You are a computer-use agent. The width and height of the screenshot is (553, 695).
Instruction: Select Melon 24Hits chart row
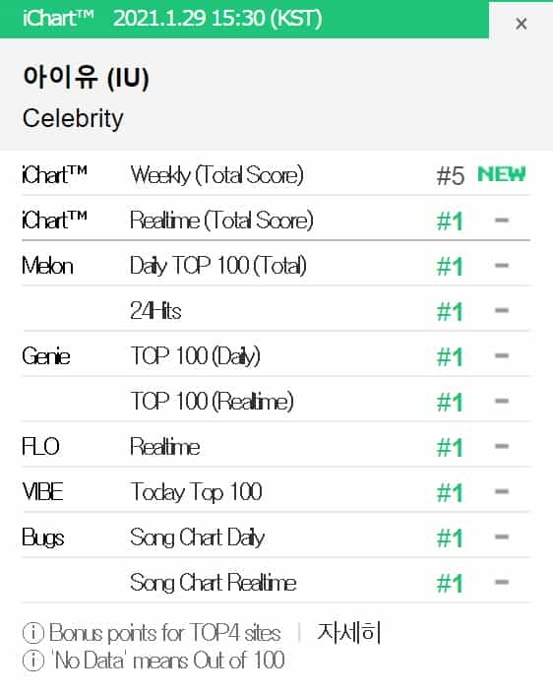276,310
